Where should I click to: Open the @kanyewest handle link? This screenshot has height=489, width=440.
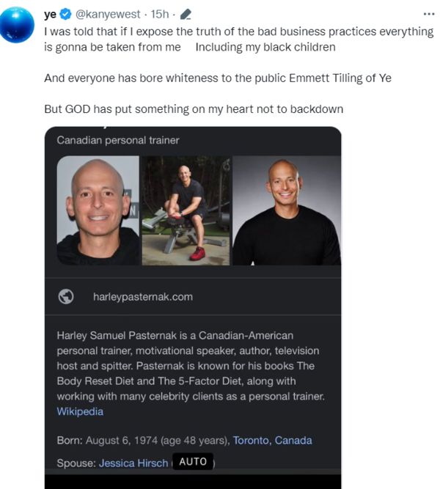108,15
